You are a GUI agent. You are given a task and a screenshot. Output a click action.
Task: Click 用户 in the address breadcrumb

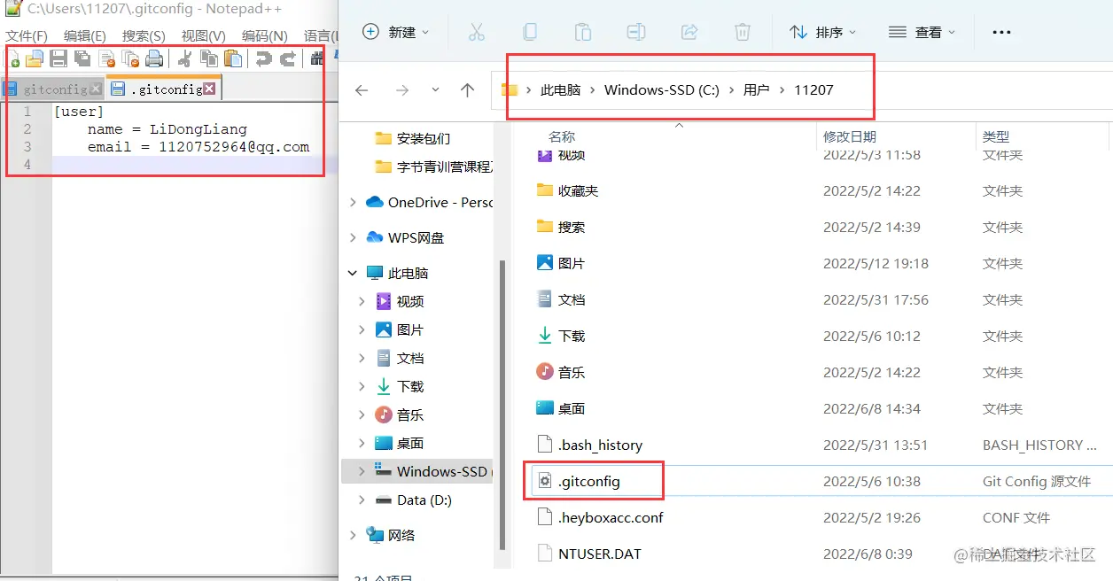[756, 89]
